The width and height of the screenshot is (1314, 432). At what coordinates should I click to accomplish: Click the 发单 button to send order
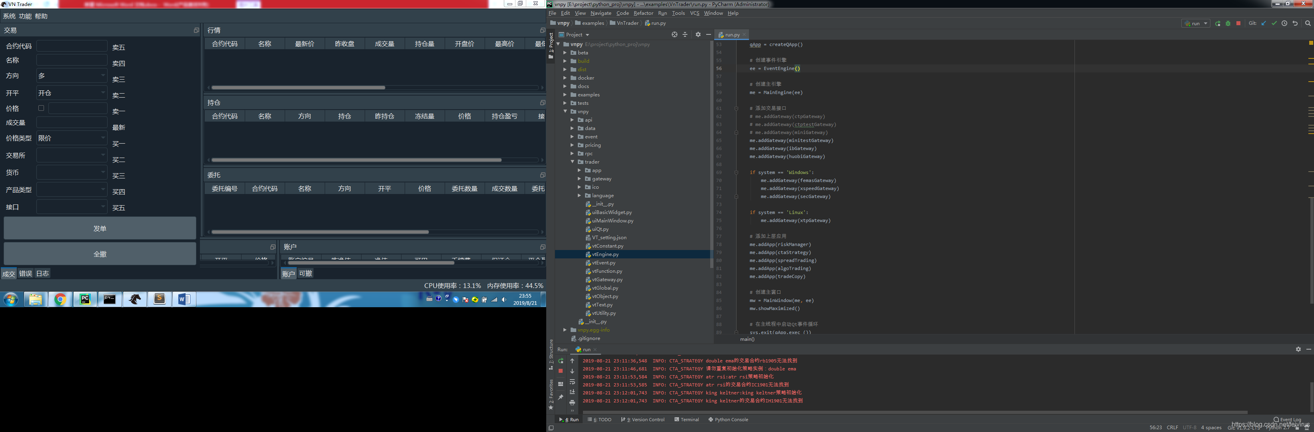pos(100,228)
